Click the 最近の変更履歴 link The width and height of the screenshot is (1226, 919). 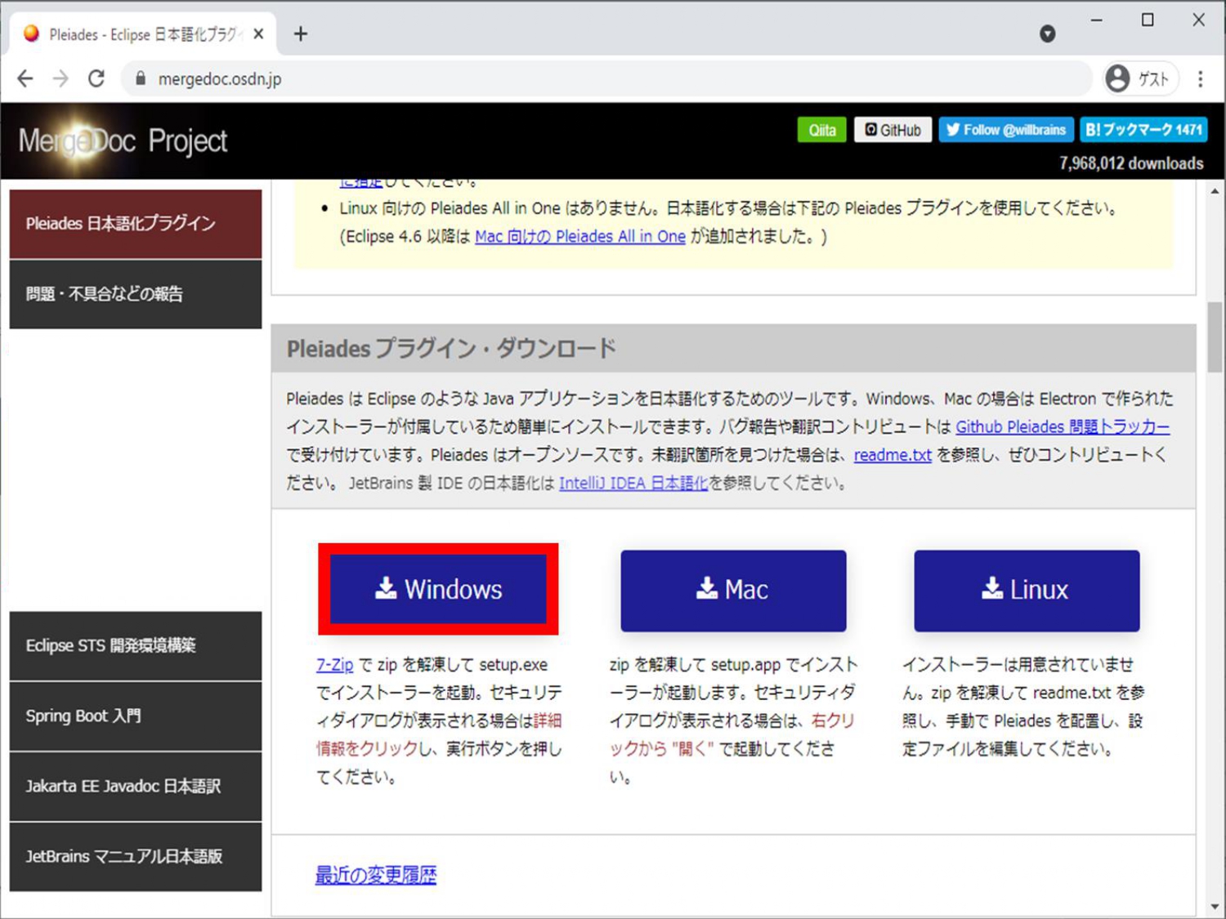pyautogui.click(x=375, y=875)
